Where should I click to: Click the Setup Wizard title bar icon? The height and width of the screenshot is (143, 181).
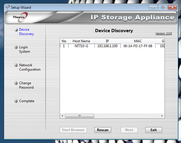(x=8, y=7)
